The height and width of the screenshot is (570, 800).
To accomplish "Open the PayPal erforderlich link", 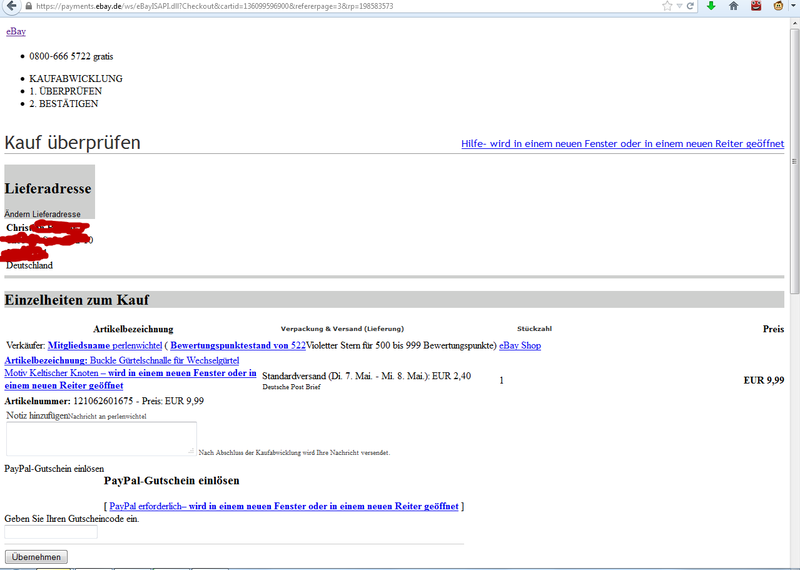I will 283,506.
